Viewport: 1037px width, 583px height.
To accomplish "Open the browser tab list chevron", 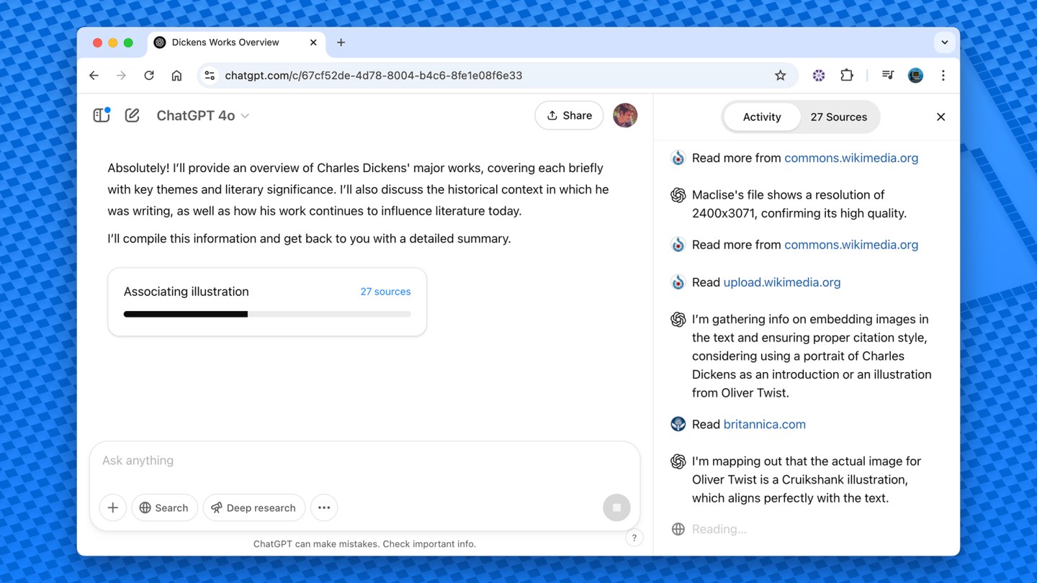I will (x=944, y=42).
